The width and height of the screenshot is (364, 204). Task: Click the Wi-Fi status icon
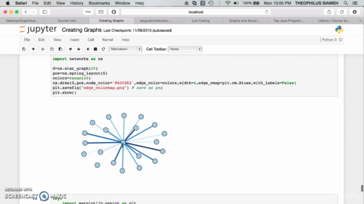coord(227,3)
